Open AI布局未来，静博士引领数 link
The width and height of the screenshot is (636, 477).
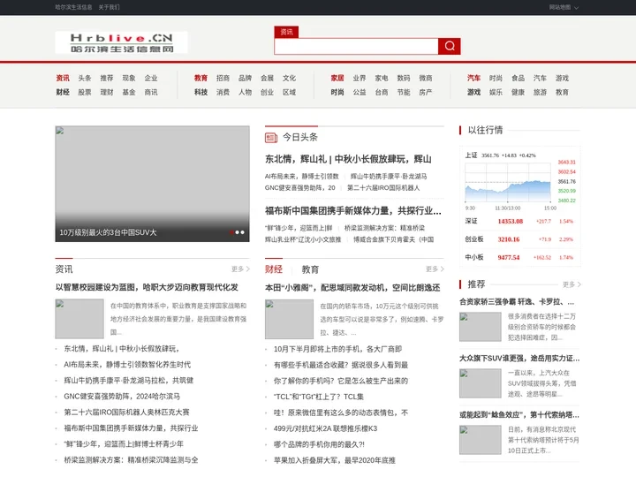[302, 177]
